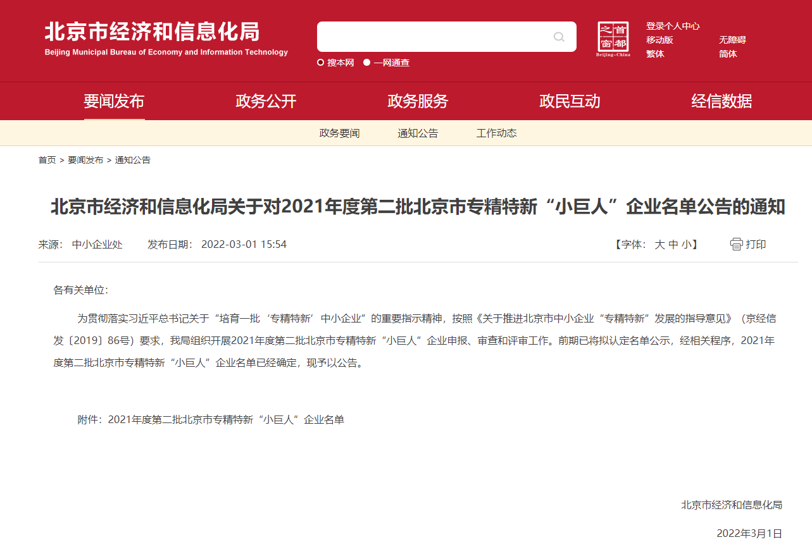Viewport: 812px width, 554px height.
Task: Click the source text 中小企业处
Action: [x=97, y=244]
